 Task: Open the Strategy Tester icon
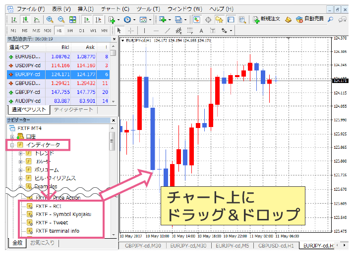tap(242, 20)
